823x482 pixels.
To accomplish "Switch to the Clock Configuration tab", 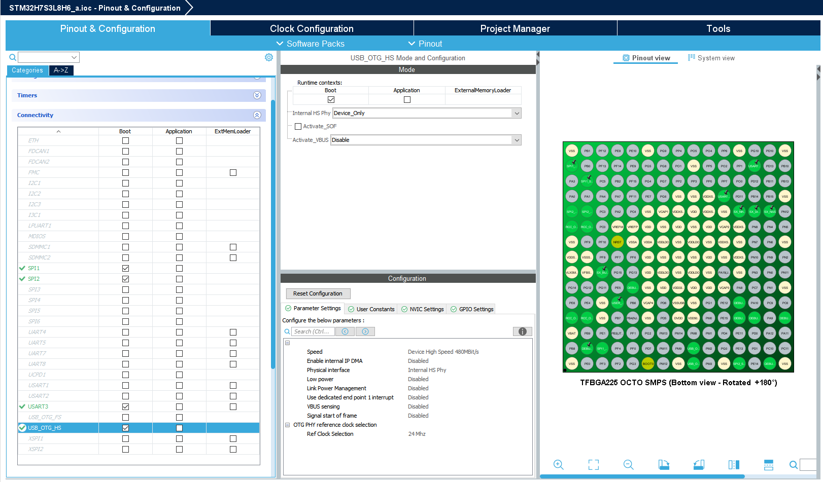I will pos(312,28).
